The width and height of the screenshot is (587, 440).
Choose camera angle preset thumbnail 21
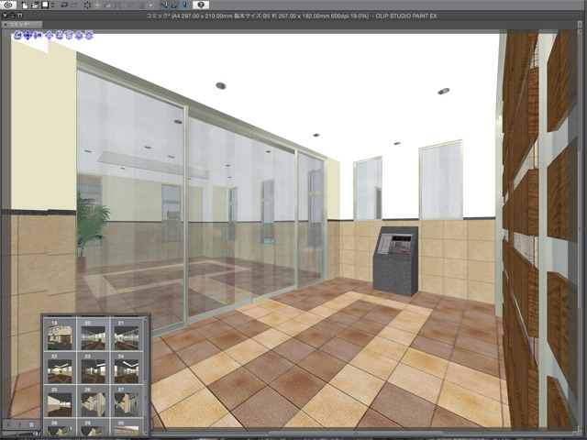click(x=127, y=335)
